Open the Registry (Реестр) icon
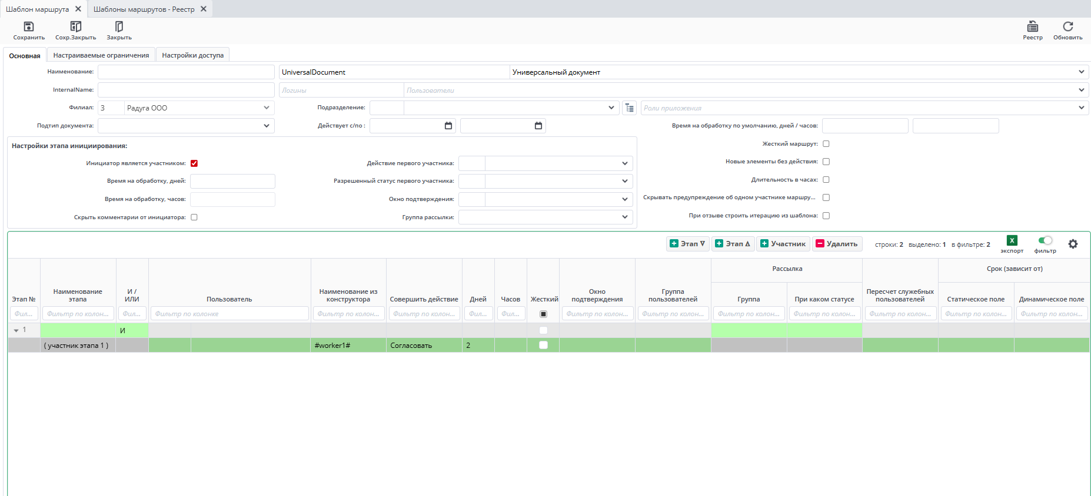 pyautogui.click(x=1032, y=27)
